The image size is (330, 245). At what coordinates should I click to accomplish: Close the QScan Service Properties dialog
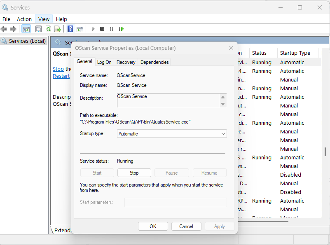[x=231, y=48]
